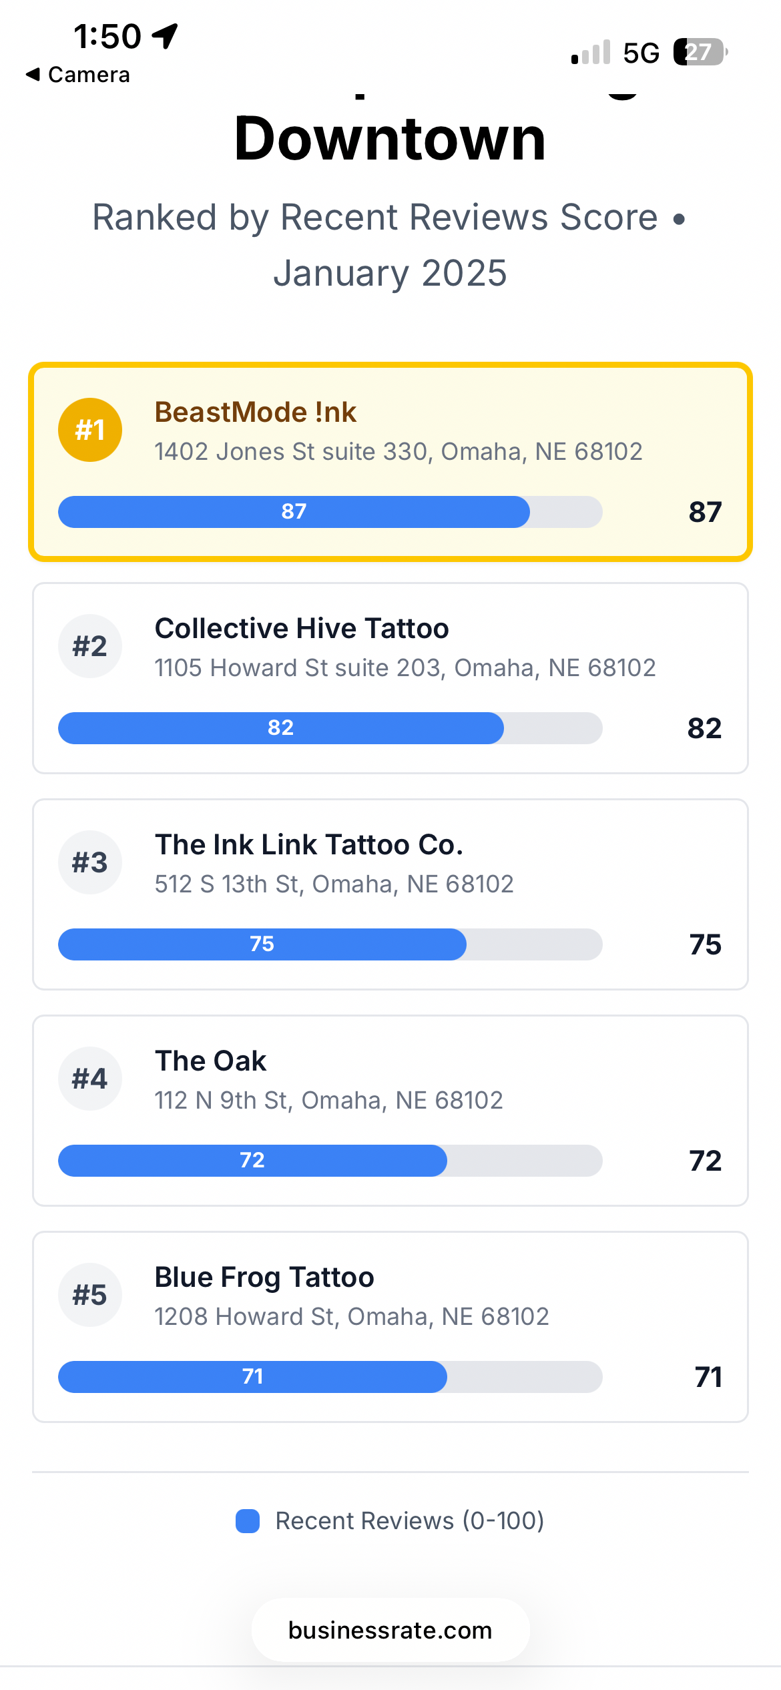Tap Collective Hive's score bar showing 82
Viewport: 781px width, 1690px height.
click(x=281, y=728)
